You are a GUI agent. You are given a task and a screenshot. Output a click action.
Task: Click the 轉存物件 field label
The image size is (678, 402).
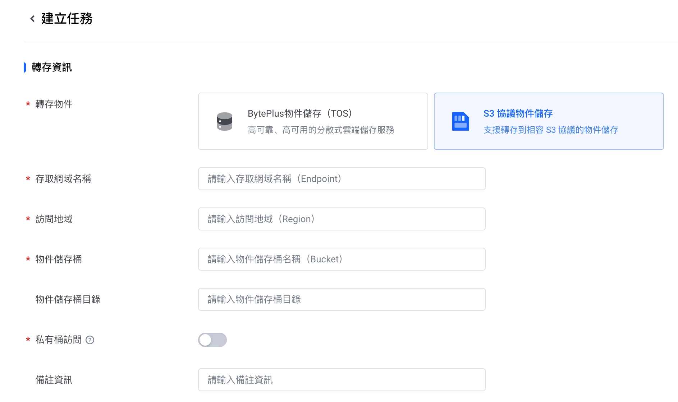pyautogui.click(x=54, y=104)
